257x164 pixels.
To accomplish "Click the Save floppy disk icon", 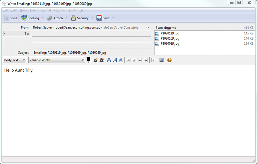I will 99,18.
